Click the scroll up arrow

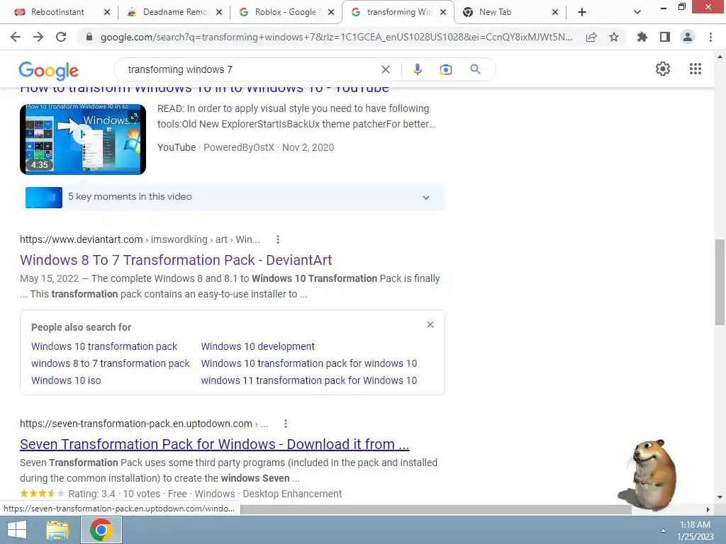click(720, 57)
